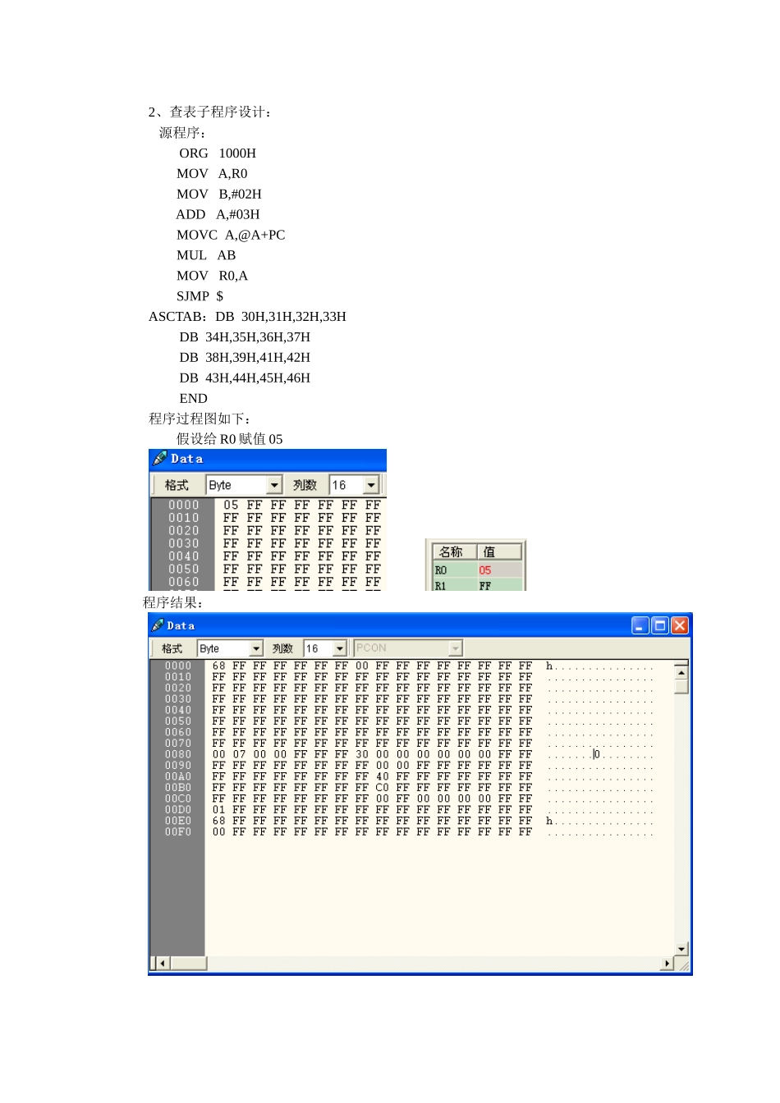
Task: Click the vertical scrollbar down arrow
Action: pyautogui.click(x=681, y=949)
